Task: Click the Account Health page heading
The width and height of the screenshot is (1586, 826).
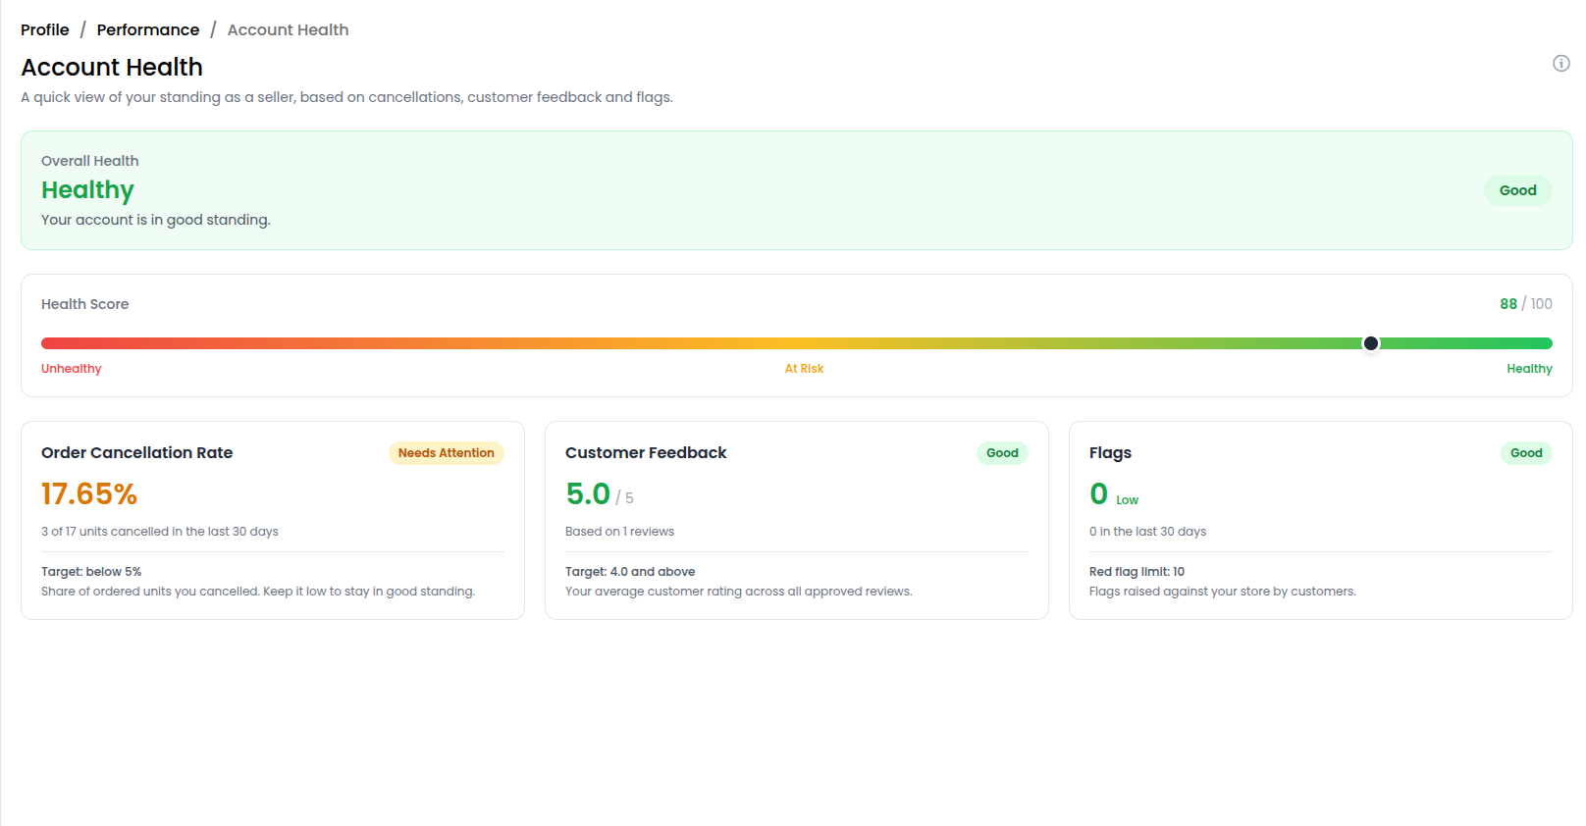Action: pyautogui.click(x=112, y=68)
